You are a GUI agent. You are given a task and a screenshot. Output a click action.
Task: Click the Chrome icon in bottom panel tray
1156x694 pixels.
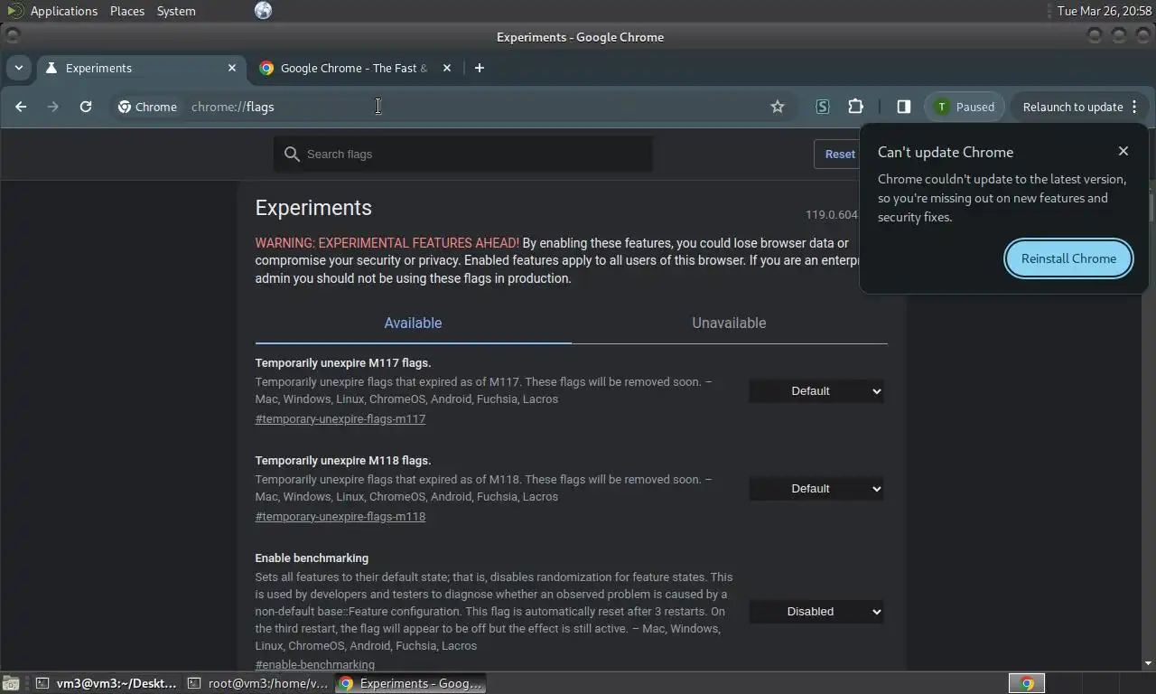pyautogui.click(x=1027, y=684)
